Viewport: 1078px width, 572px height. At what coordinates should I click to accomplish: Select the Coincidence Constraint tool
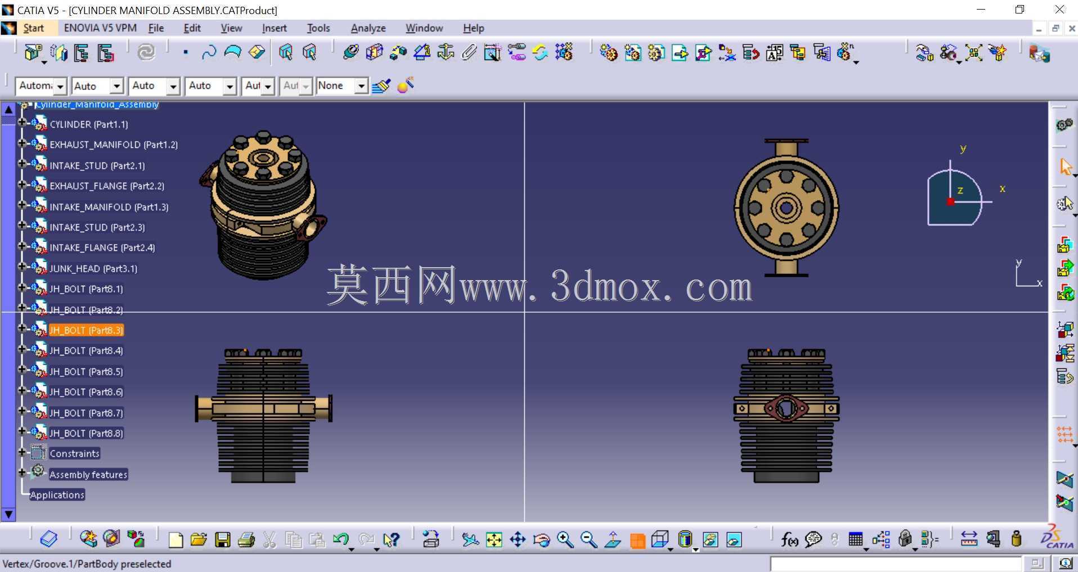pyautogui.click(x=351, y=53)
